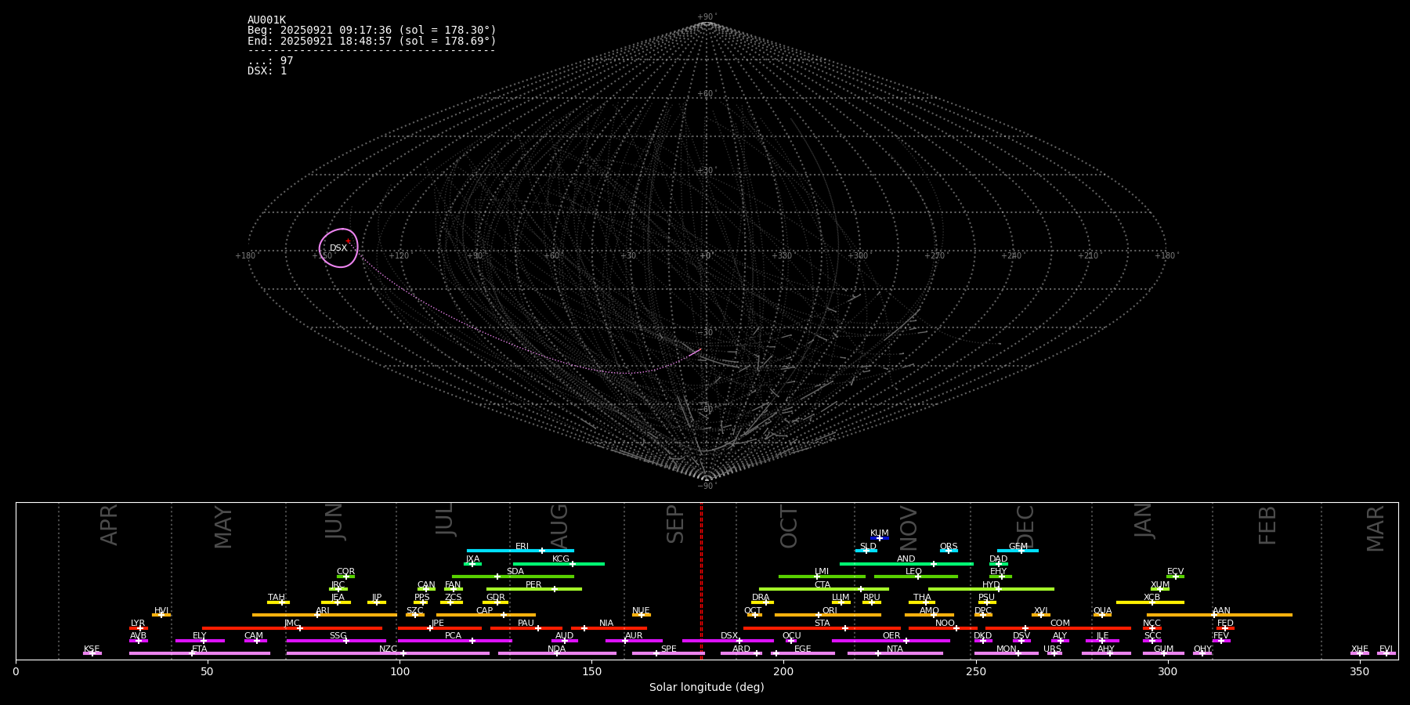Click the DSX radiant label inside the pink circle

[338, 248]
